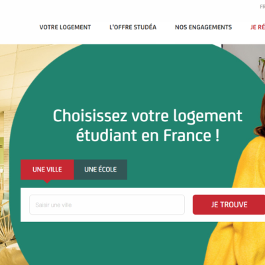Switch to the UNE ÉCOLE tab

[x=101, y=170]
